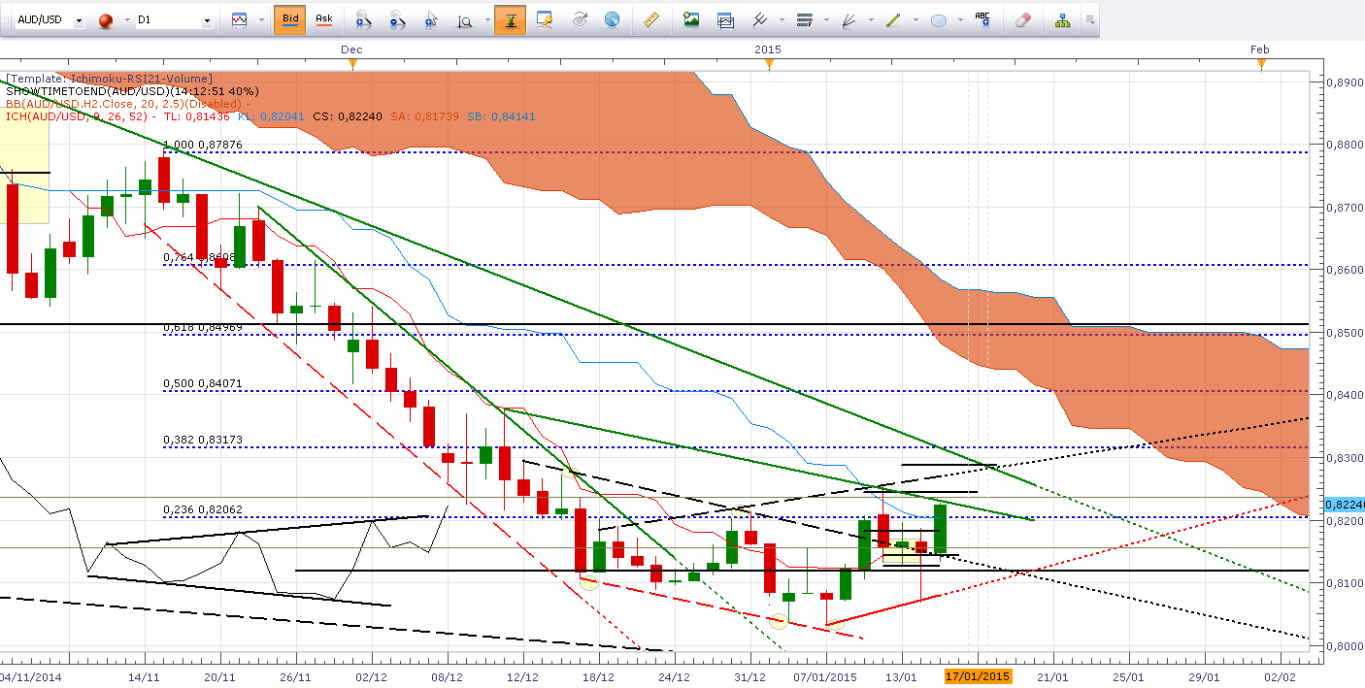Select the eraser remove-objects tool
The width and height of the screenshot is (1365, 688).
click(1022, 18)
